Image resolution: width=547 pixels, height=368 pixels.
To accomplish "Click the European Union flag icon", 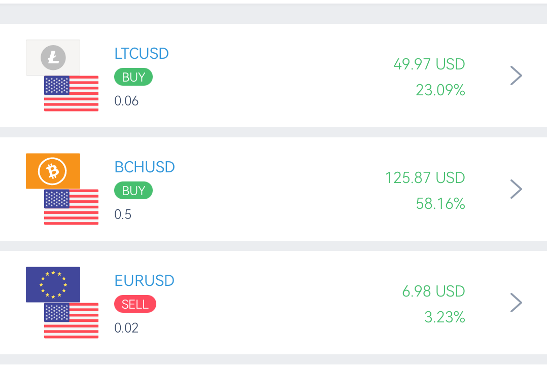I will [x=53, y=285].
